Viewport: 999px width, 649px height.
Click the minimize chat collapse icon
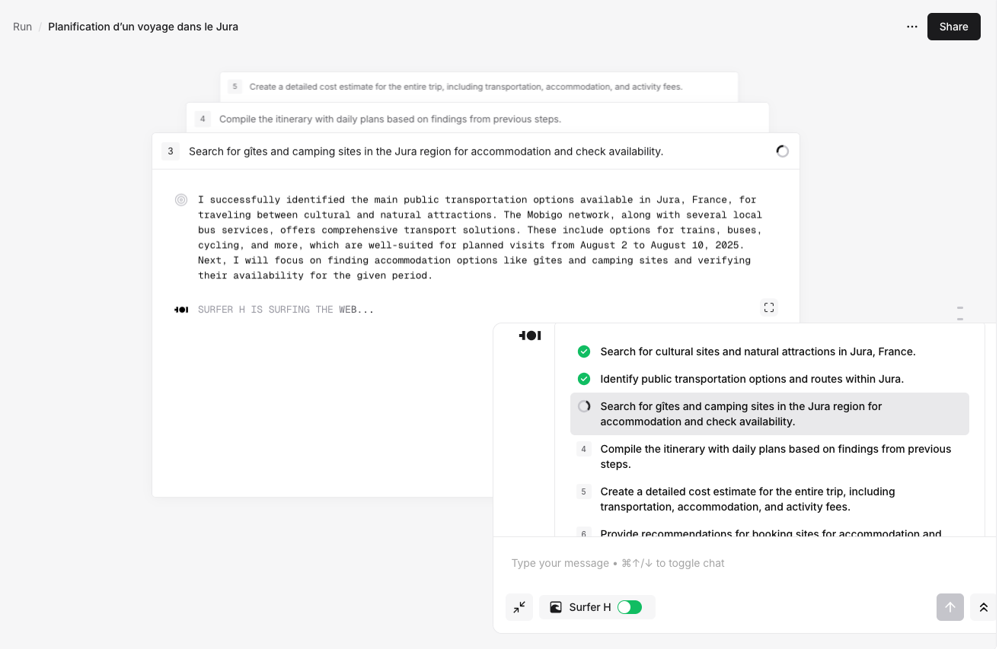point(519,607)
